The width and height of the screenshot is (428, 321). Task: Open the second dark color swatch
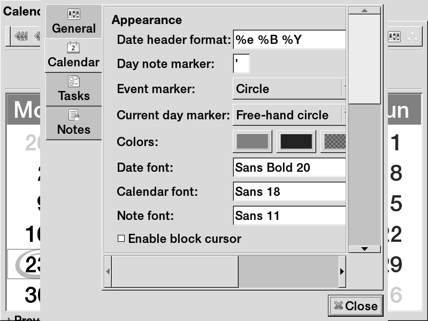[x=296, y=142]
